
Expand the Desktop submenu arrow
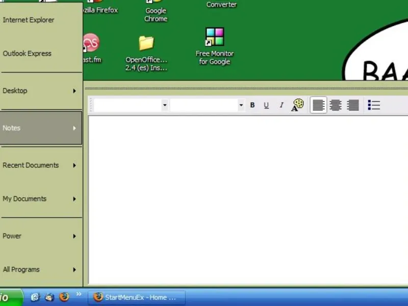point(74,91)
